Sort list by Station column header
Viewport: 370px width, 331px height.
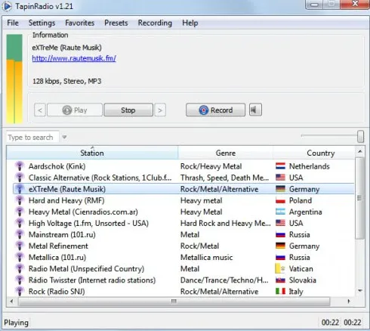[x=92, y=153]
